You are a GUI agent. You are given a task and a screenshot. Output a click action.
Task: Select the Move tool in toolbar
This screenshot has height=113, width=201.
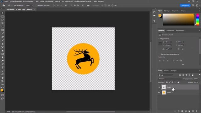point(3,13)
